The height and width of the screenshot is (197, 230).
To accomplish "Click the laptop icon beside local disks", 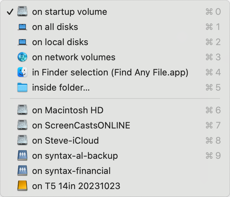I will (22, 42).
